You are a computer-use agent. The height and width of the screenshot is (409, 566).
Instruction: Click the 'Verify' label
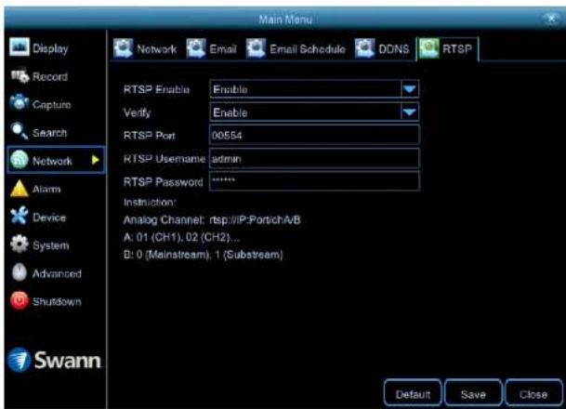point(137,113)
